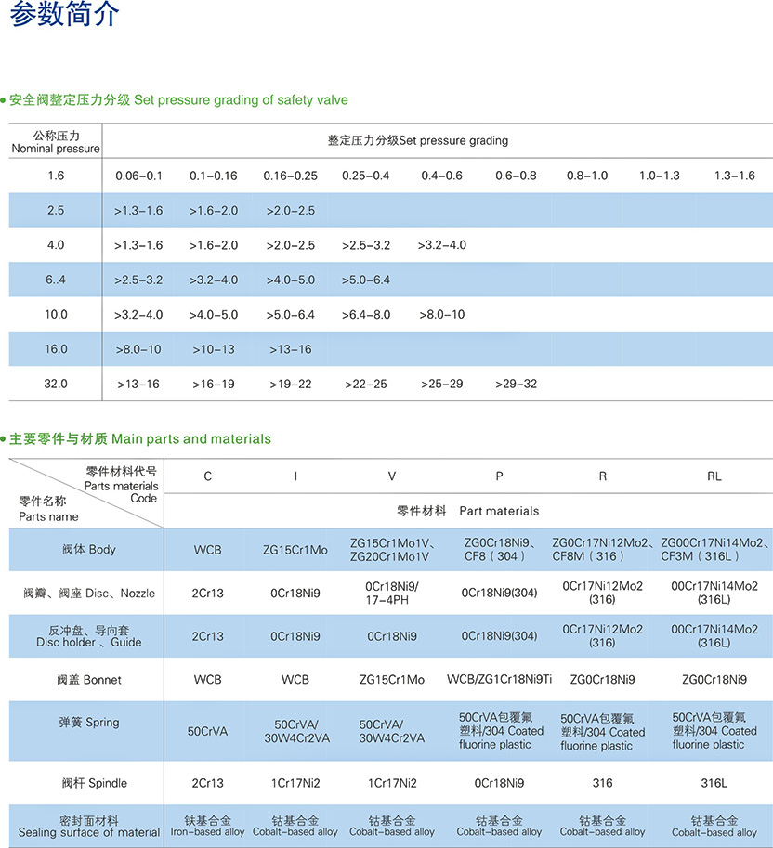The height and width of the screenshot is (848, 773).
Task: Click the 'ZG0Cr17Ni12Mo2、CF8M (316)' cell
Action: coord(603,550)
